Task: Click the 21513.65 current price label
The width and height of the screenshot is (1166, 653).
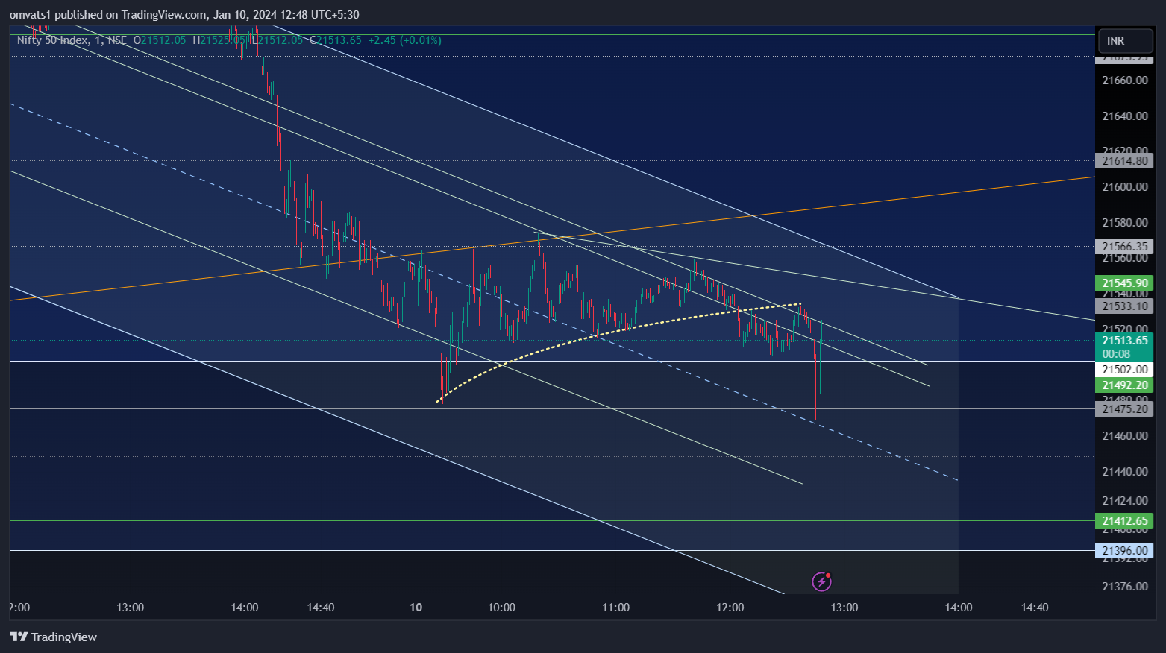Action: point(1124,341)
